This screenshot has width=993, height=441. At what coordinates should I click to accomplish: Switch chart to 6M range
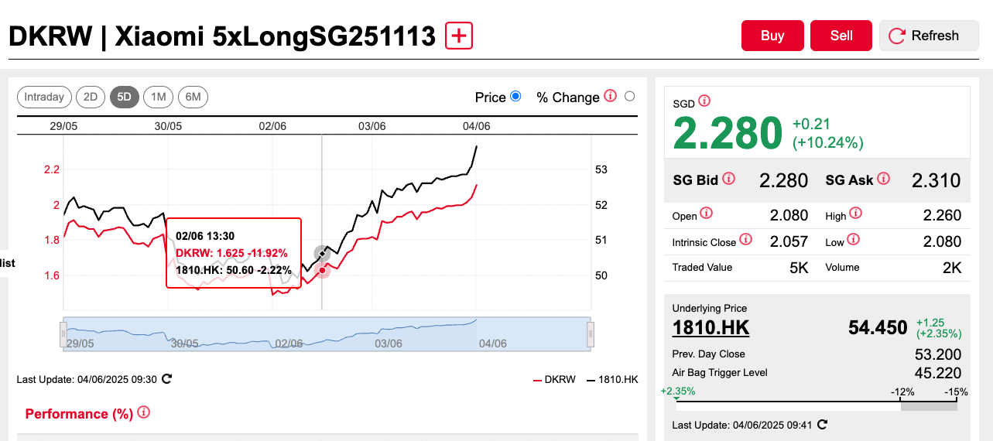pyautogui.click(x=193, y=97)
